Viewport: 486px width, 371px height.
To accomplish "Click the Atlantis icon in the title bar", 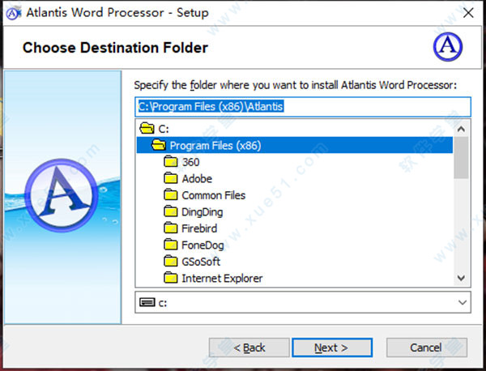I will [x=14, y=13].
